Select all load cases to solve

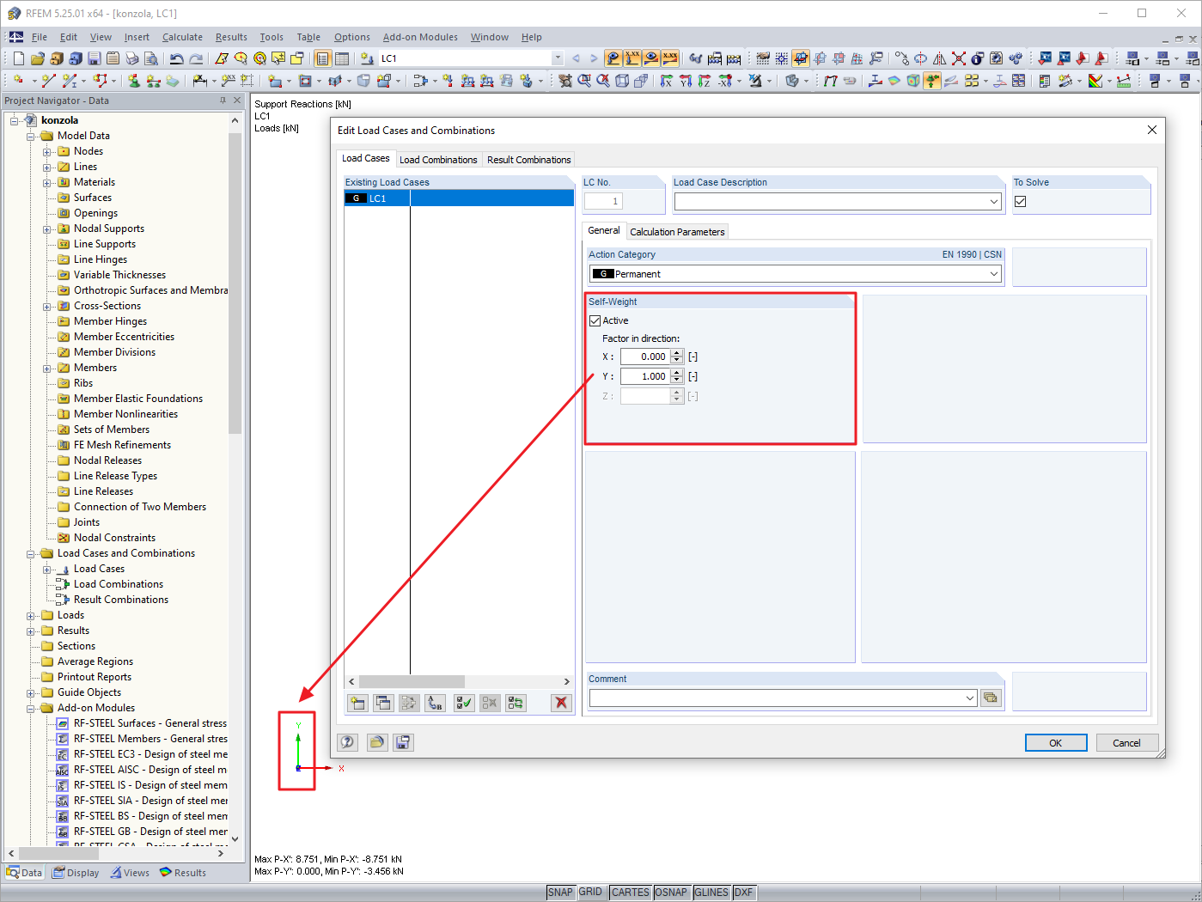click(464, 703)
